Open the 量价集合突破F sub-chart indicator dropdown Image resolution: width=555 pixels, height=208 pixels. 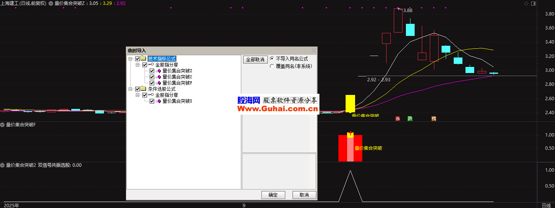[3, 124]
